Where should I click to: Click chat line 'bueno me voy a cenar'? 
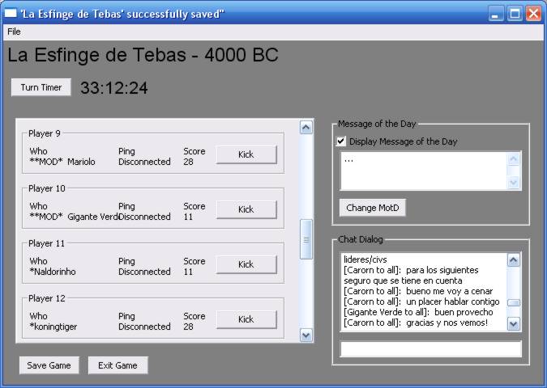418,291
